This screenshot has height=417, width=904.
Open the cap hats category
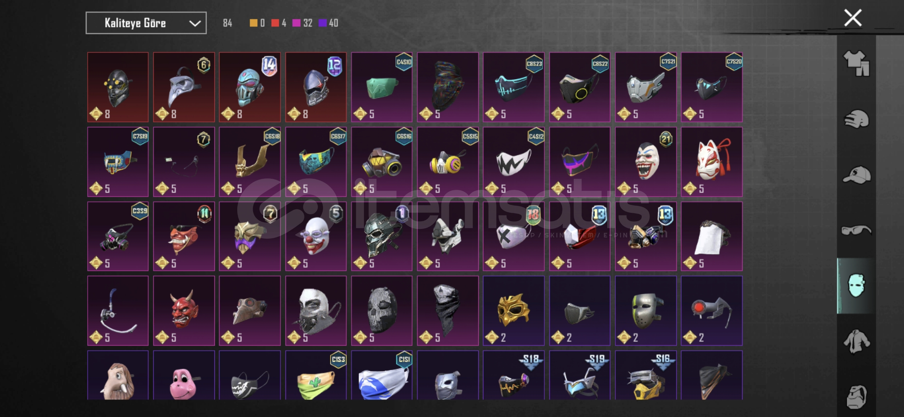pyautogui.click(x=856, y=175)
